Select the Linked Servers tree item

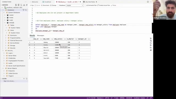pos(13,73)
